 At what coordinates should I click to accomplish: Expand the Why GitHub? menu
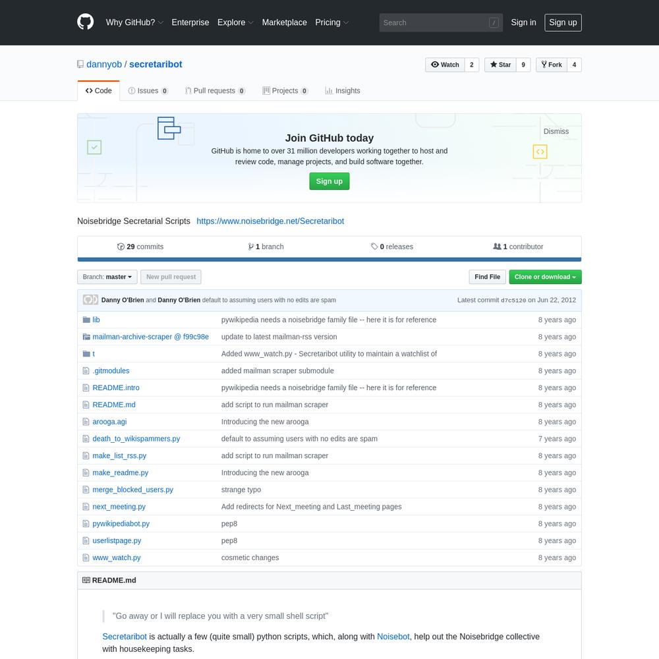[x=134, y=22]
